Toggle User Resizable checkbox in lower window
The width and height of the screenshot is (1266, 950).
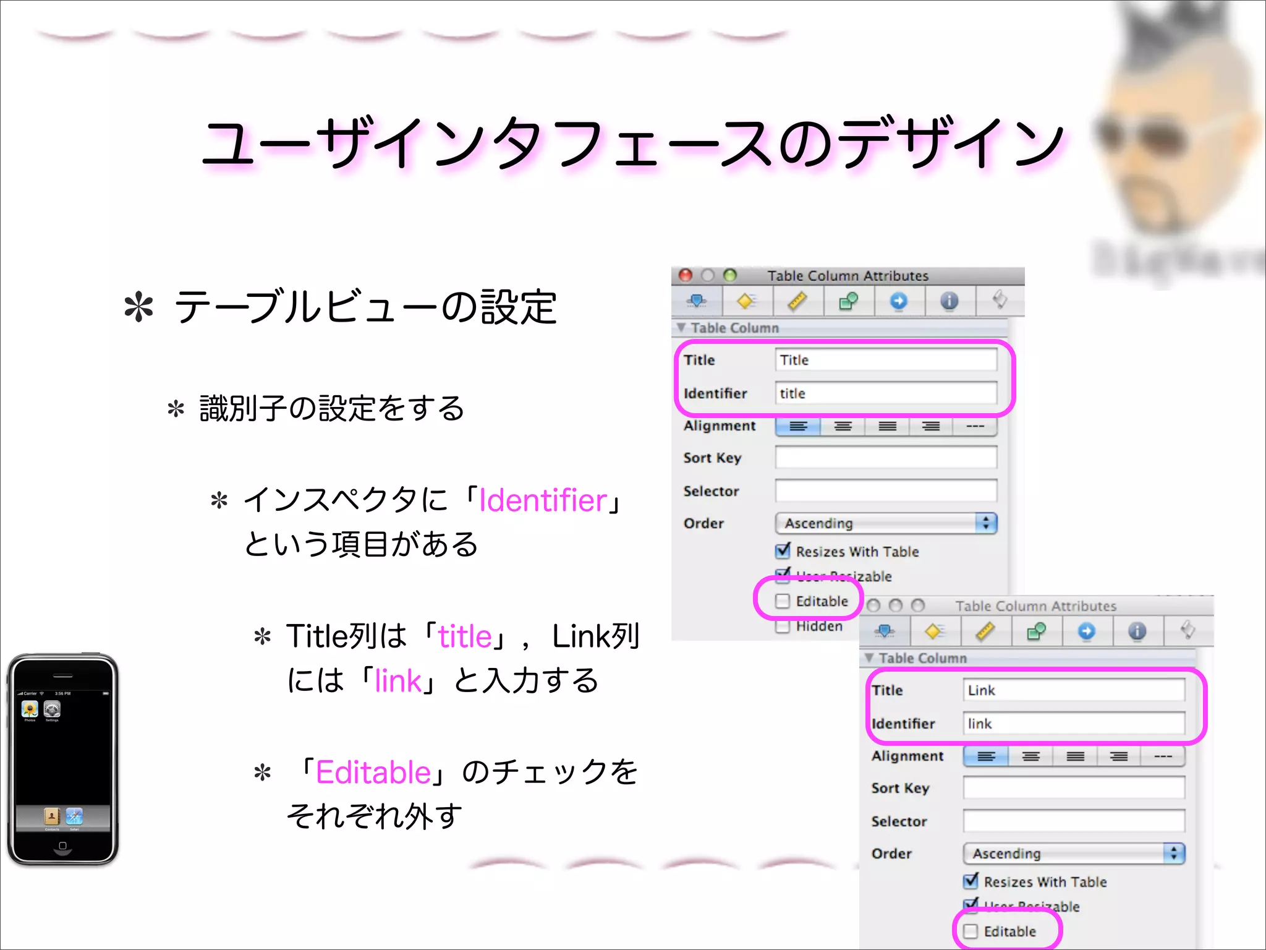971,906
